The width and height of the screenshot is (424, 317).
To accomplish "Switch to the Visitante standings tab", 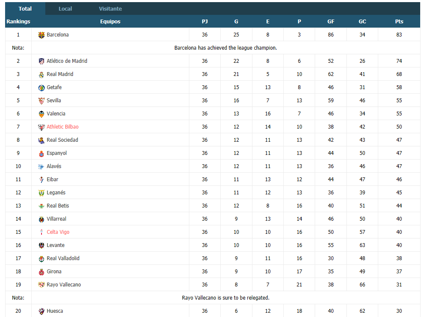I will point(110,8).
